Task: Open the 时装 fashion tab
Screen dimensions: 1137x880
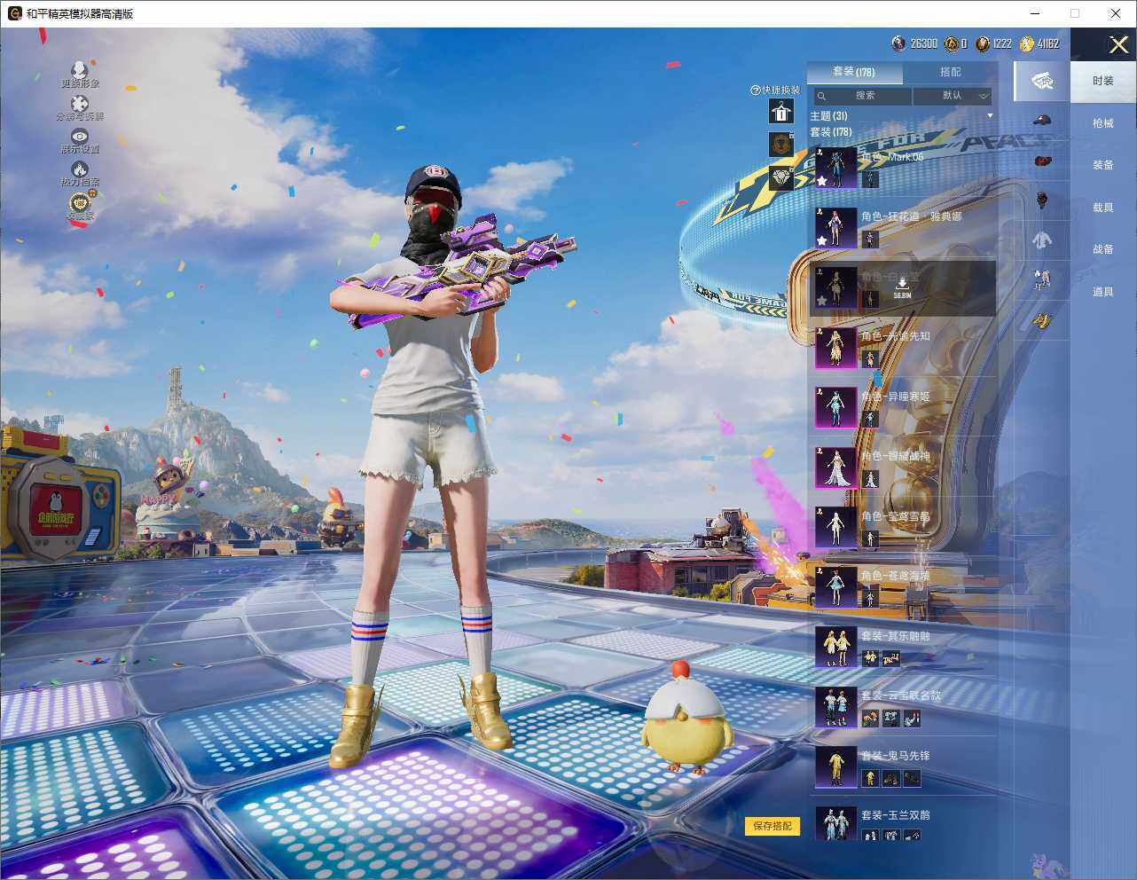Action: [1103, 81]
